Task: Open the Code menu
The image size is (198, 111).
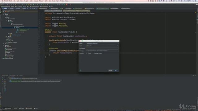Action: coord(31,1)
